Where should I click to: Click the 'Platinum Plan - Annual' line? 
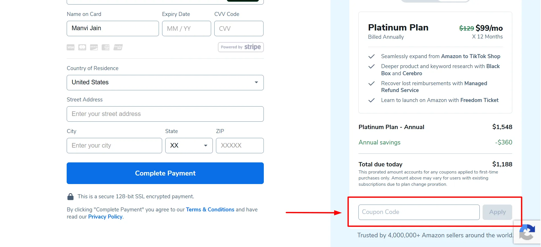[x=391, y=127]
